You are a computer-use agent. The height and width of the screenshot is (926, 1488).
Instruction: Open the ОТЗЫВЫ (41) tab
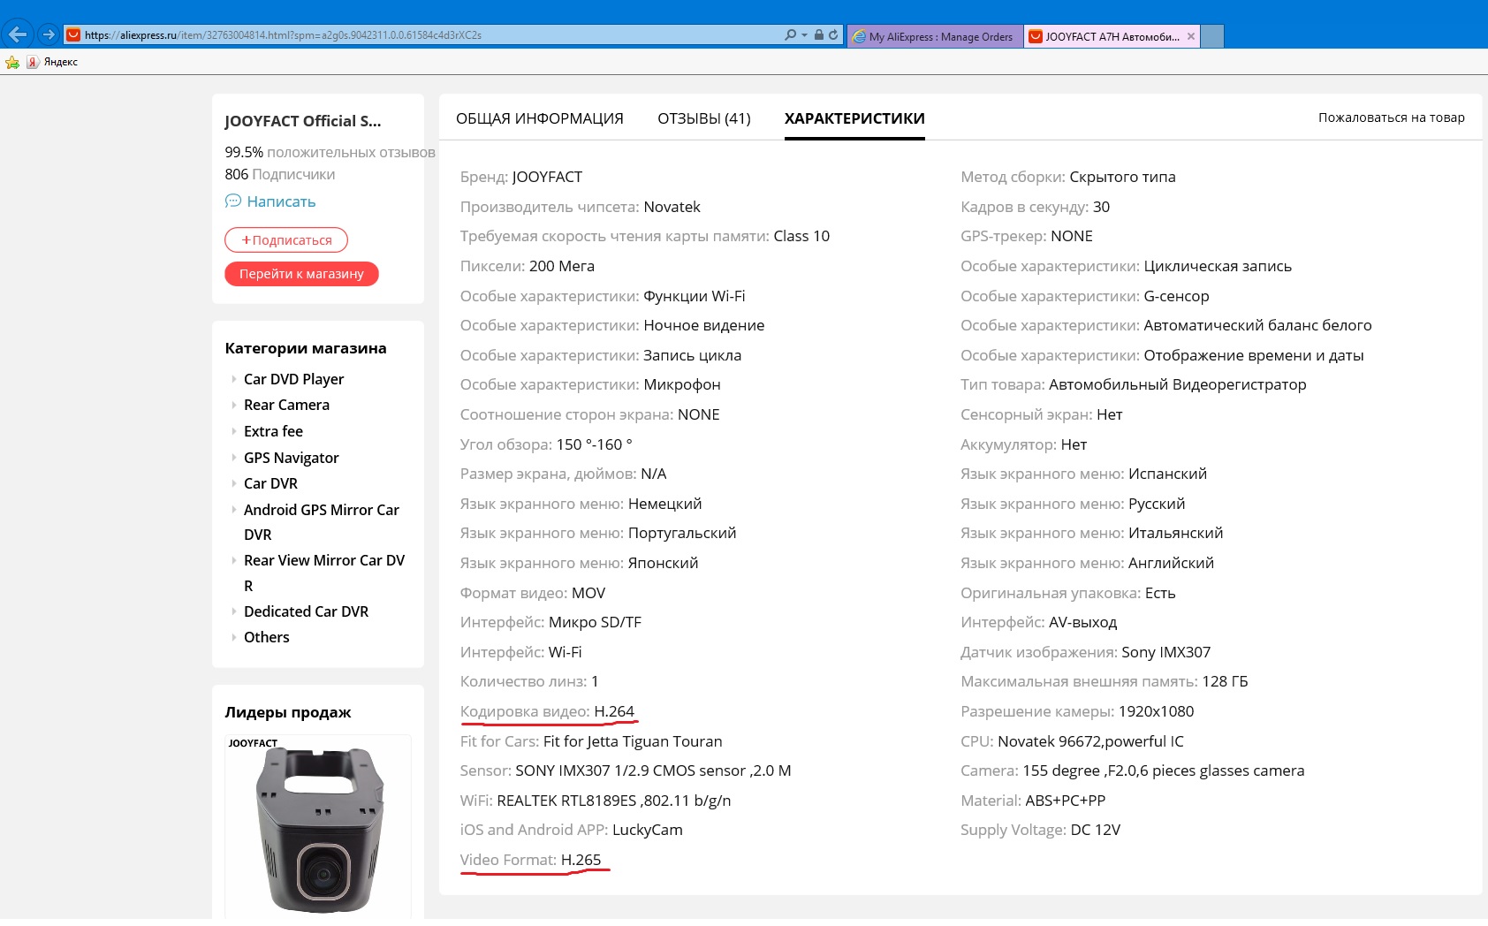click(703, 118)
